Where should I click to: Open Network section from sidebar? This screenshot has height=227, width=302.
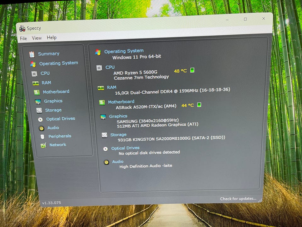pyautogui.click(x=58, y=145)
